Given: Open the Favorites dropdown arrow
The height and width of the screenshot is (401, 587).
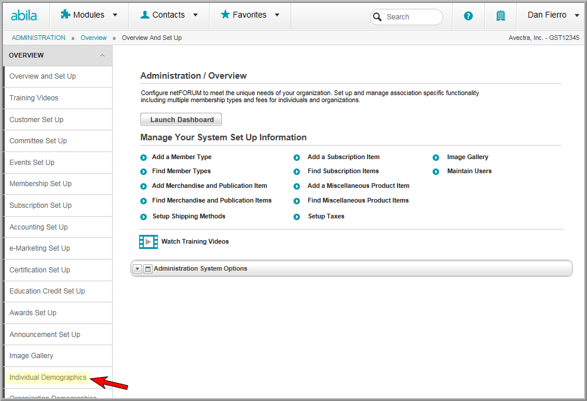Looking at the screenshot, I should pyautogui.click(x=277, y=15).
